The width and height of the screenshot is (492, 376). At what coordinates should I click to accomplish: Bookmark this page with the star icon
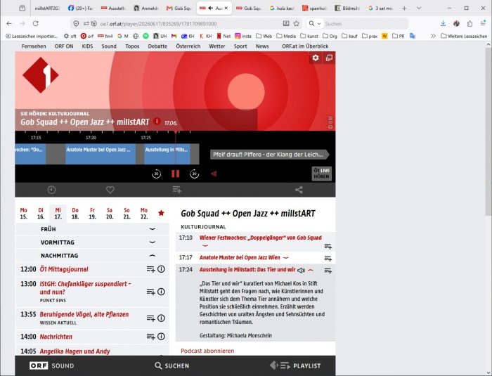click(296, 23)
